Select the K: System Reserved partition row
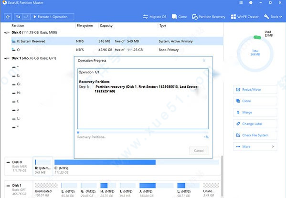Image resolution: width=286 pixels, height=198 pixels. click(x=117, y=41)
